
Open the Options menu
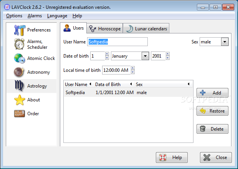pyautogui.click(x=14, y=16)
